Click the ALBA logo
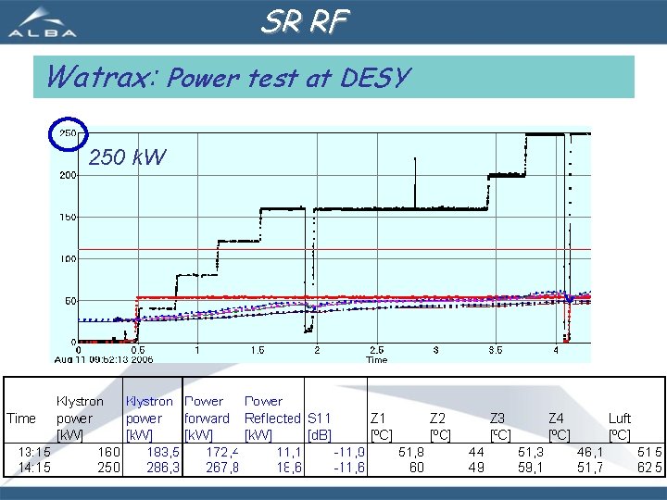Image resolution: width=667 pixels, height=500 pixels. tap(43, 22)
